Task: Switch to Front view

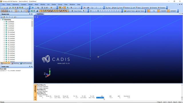Action: tap(120, 8)
